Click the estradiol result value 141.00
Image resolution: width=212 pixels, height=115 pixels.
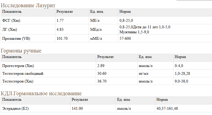click(x=77, y=108)
